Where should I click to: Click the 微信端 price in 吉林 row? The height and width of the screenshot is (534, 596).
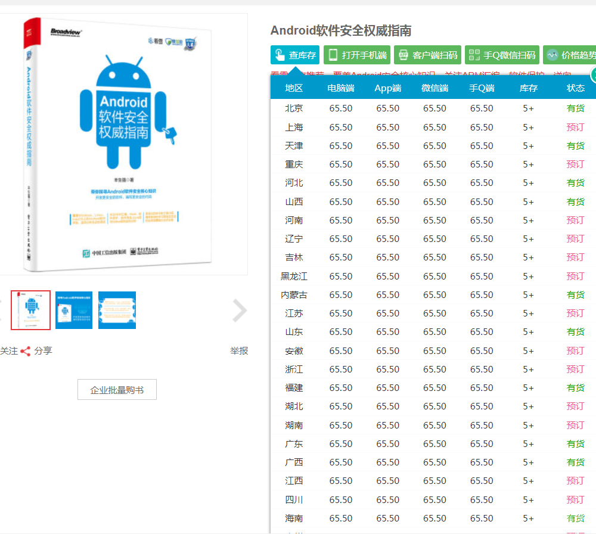click(x=435, y=257)
